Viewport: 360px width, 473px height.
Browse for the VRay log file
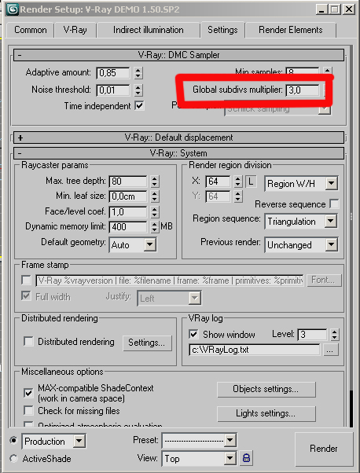click(x=330, y=350)
